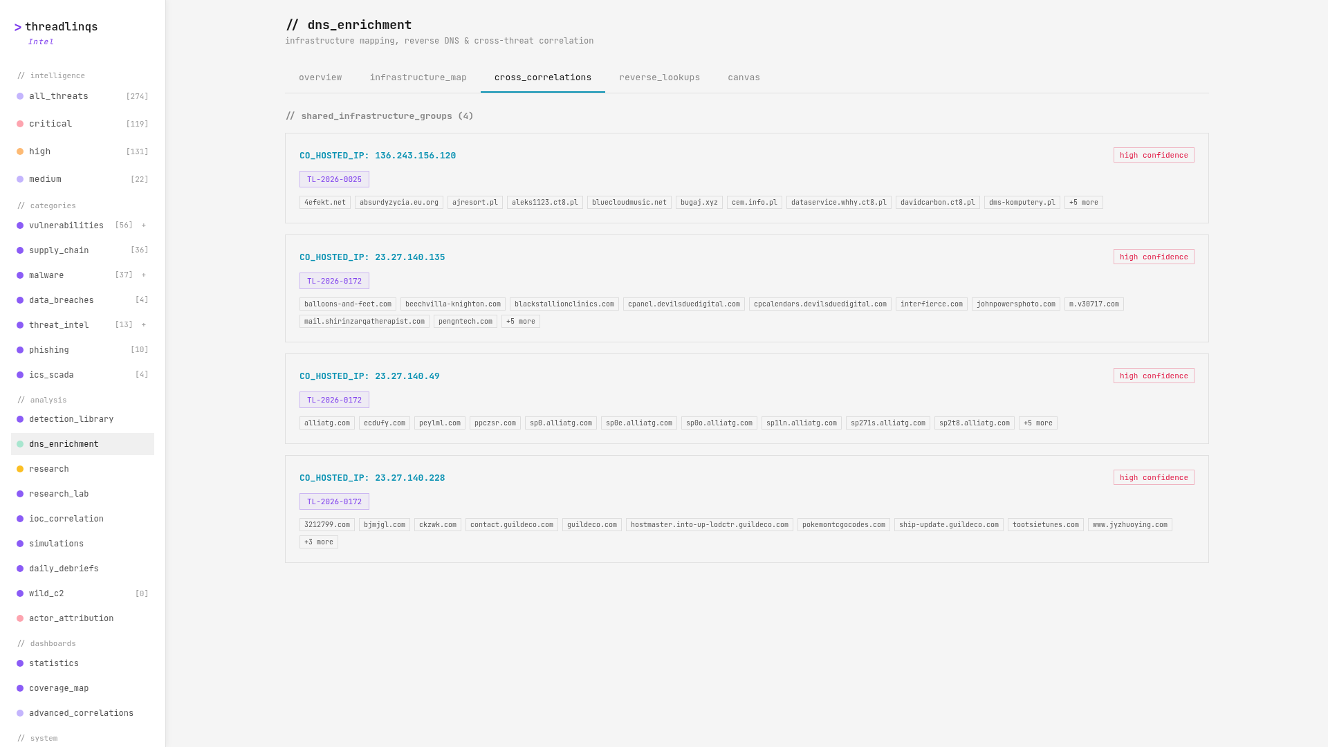Viewport: 1328px width, 747px height.
Task: Open threat report TL-2026-0025
Action: [x=334, y=179]
